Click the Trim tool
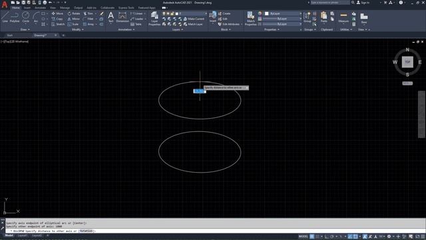Screen dimensions: 426x240 pos(89,13)
